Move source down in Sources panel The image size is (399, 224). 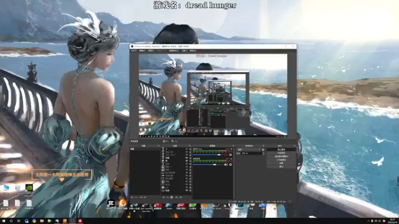pos(181,197)
